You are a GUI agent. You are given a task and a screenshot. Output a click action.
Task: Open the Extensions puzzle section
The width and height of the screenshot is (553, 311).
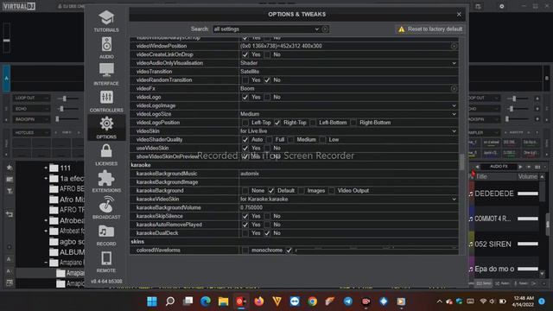tap(106, 181)
